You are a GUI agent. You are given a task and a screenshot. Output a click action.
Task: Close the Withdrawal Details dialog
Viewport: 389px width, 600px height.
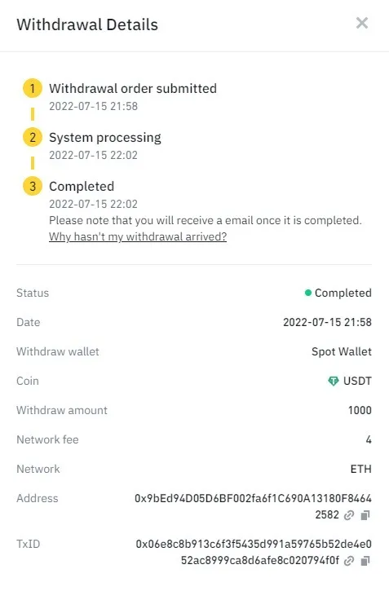362,23
